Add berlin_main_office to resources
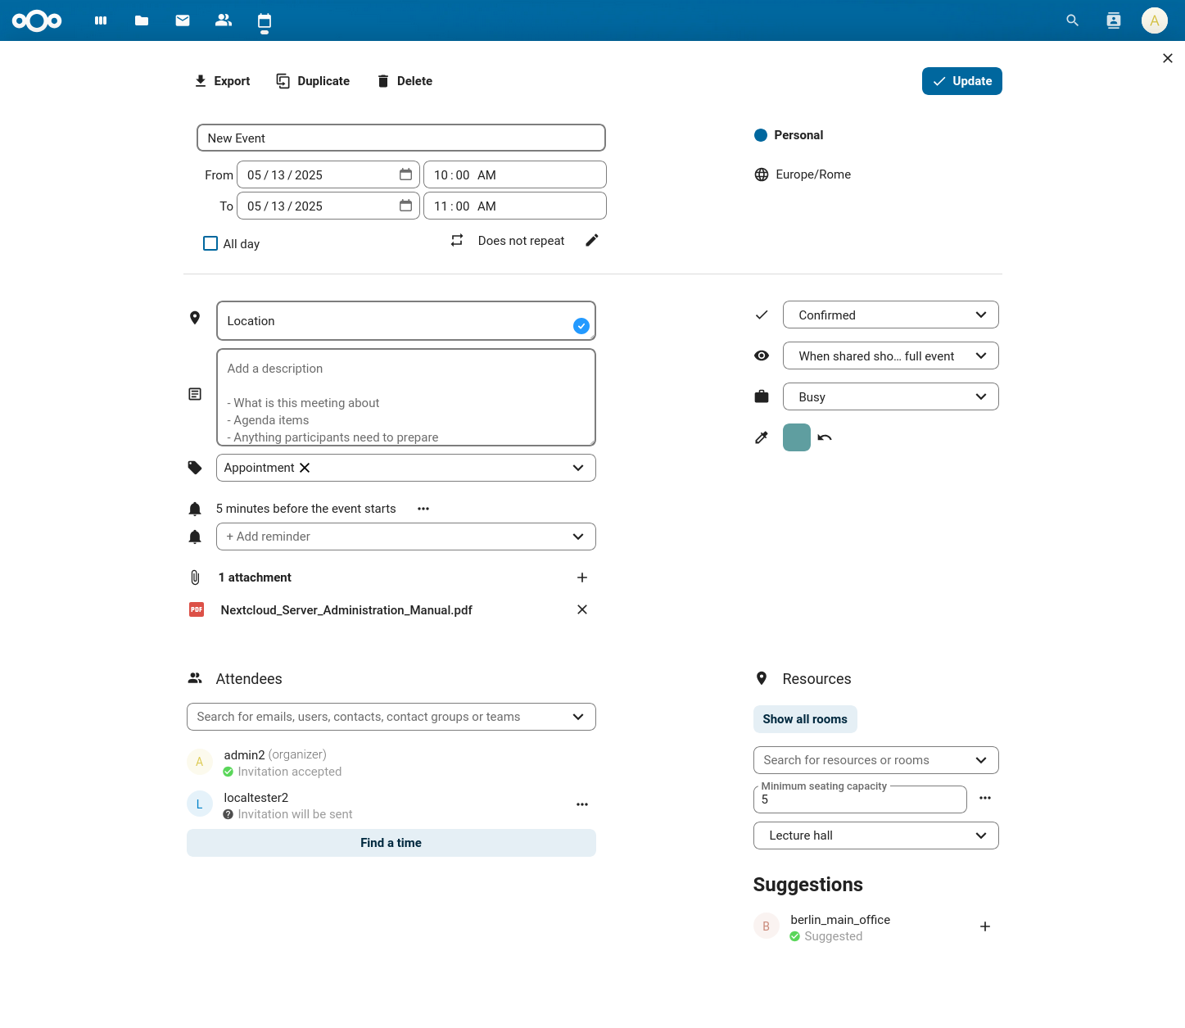This screenshot has height=1028, width=1185. pos(985,926)
